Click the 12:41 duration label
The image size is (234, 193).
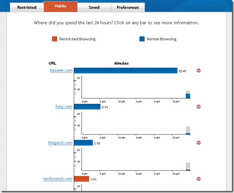[x=182, y=71]
